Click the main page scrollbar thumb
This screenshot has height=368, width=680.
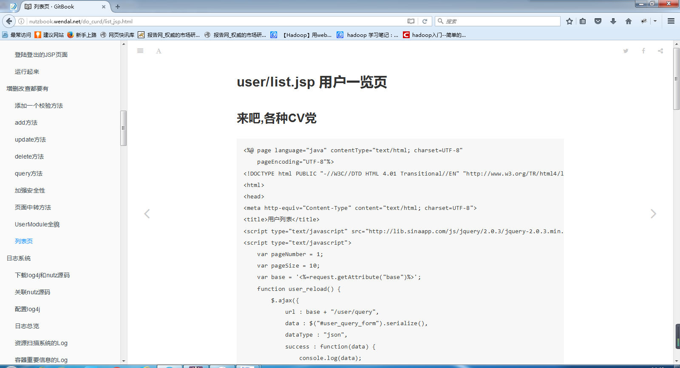tap(676, 78)
